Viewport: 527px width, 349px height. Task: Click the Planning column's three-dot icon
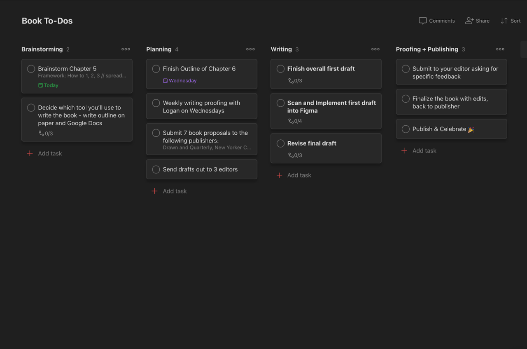tap(250, 49)
